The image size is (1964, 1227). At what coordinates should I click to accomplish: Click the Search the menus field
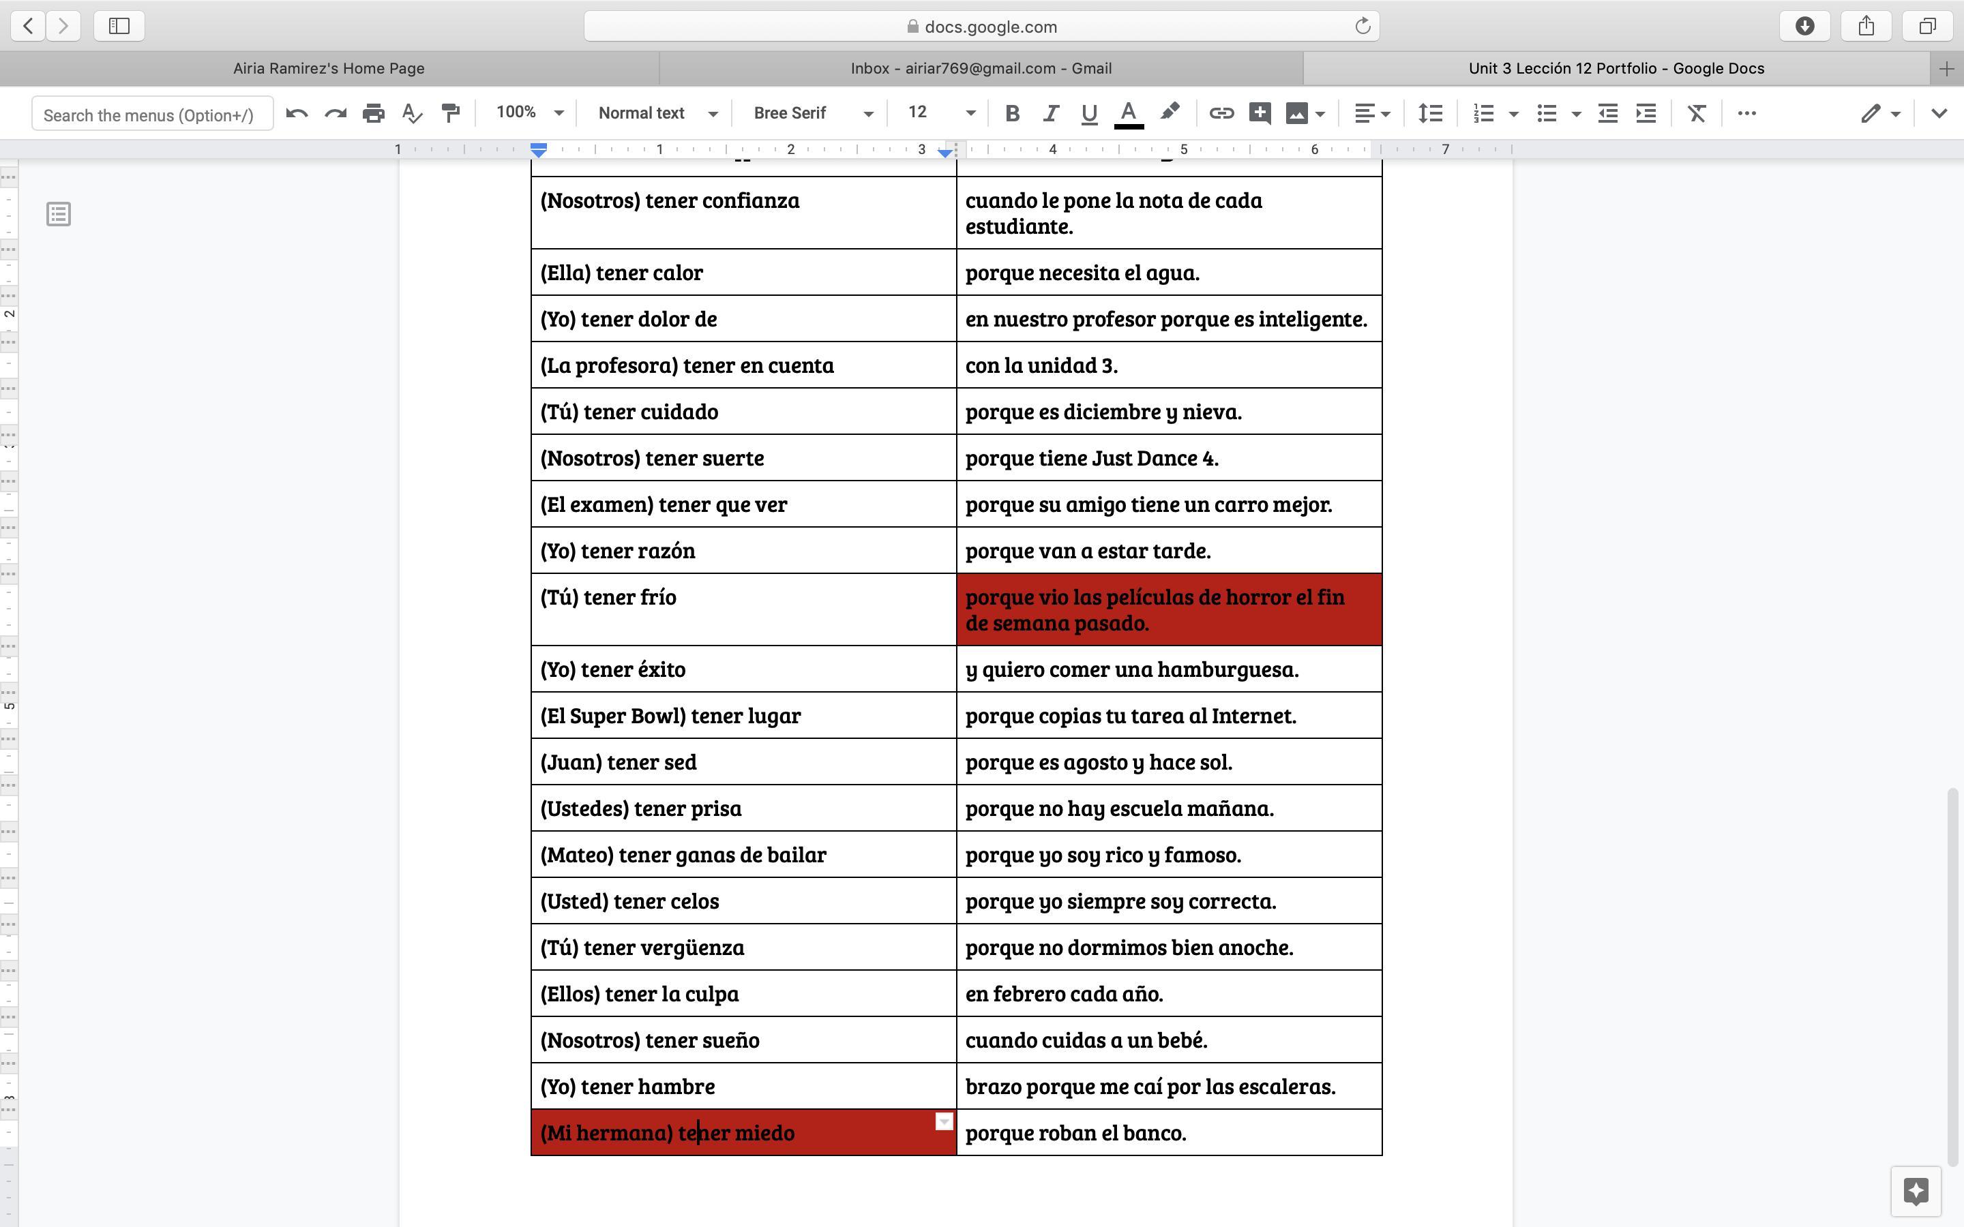click(152, 115)
